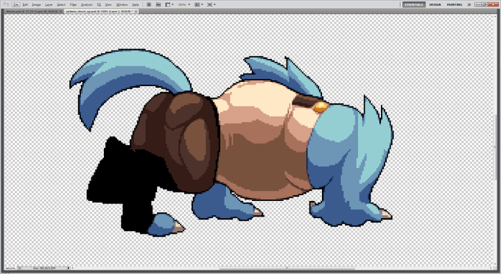The image size is (501, 274).
Task: Click the horizontal scrollbar thumb
Action: pos(287,268)
